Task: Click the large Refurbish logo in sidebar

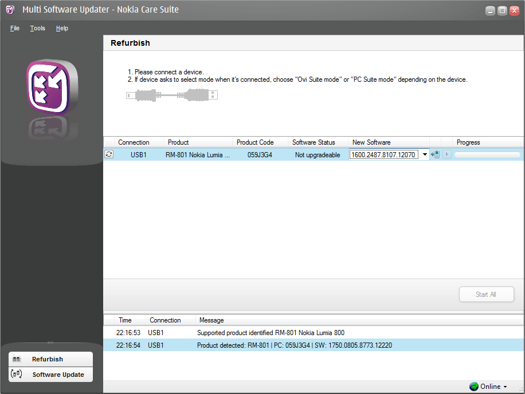Action: (x=53, y=87)
